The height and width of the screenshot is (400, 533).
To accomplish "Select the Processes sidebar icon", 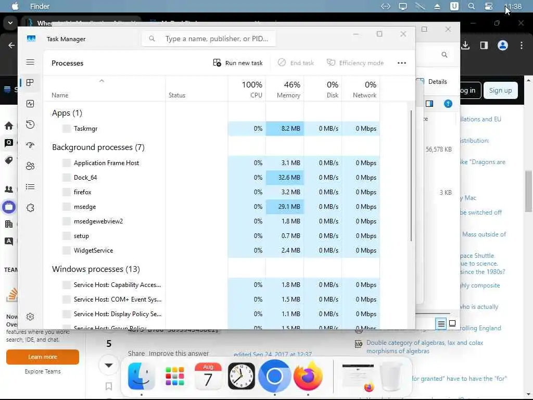I will pyautogui.click(x=30, y=83).
